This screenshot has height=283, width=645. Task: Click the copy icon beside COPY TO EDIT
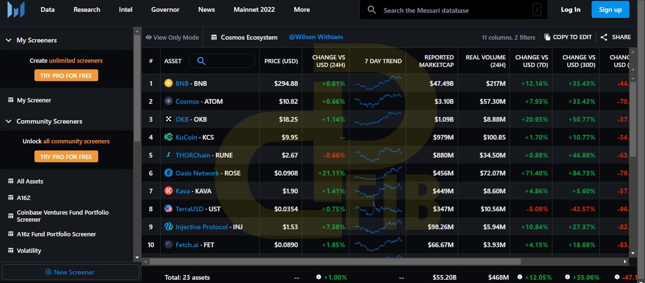547,37
